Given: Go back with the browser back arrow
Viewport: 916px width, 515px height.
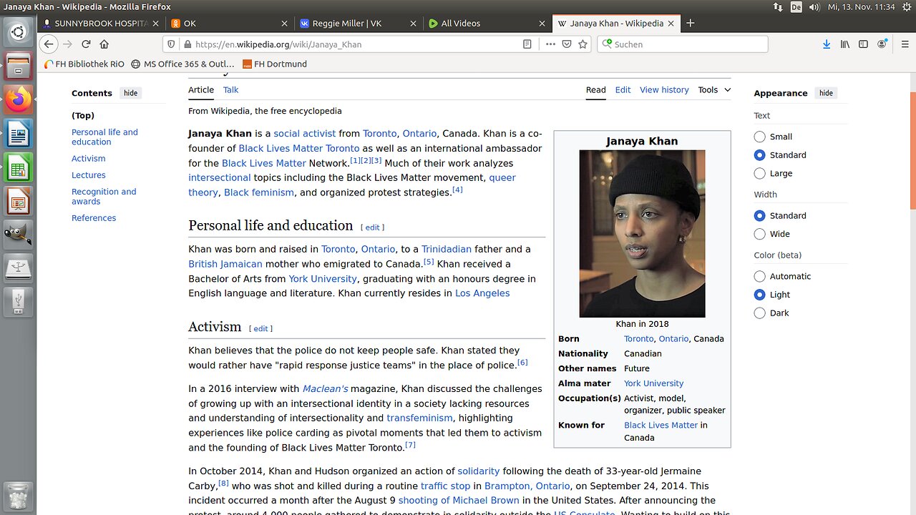Looking at the screenshot, I should (x=49, y=44).
